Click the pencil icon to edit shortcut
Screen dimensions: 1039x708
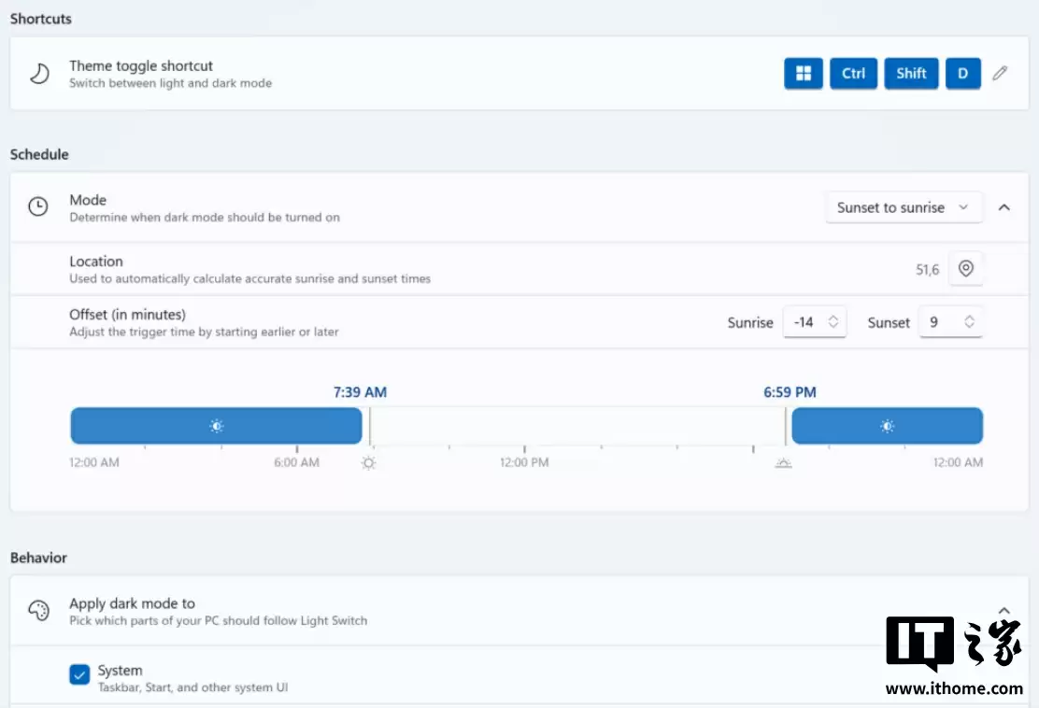click(1000, 74)
